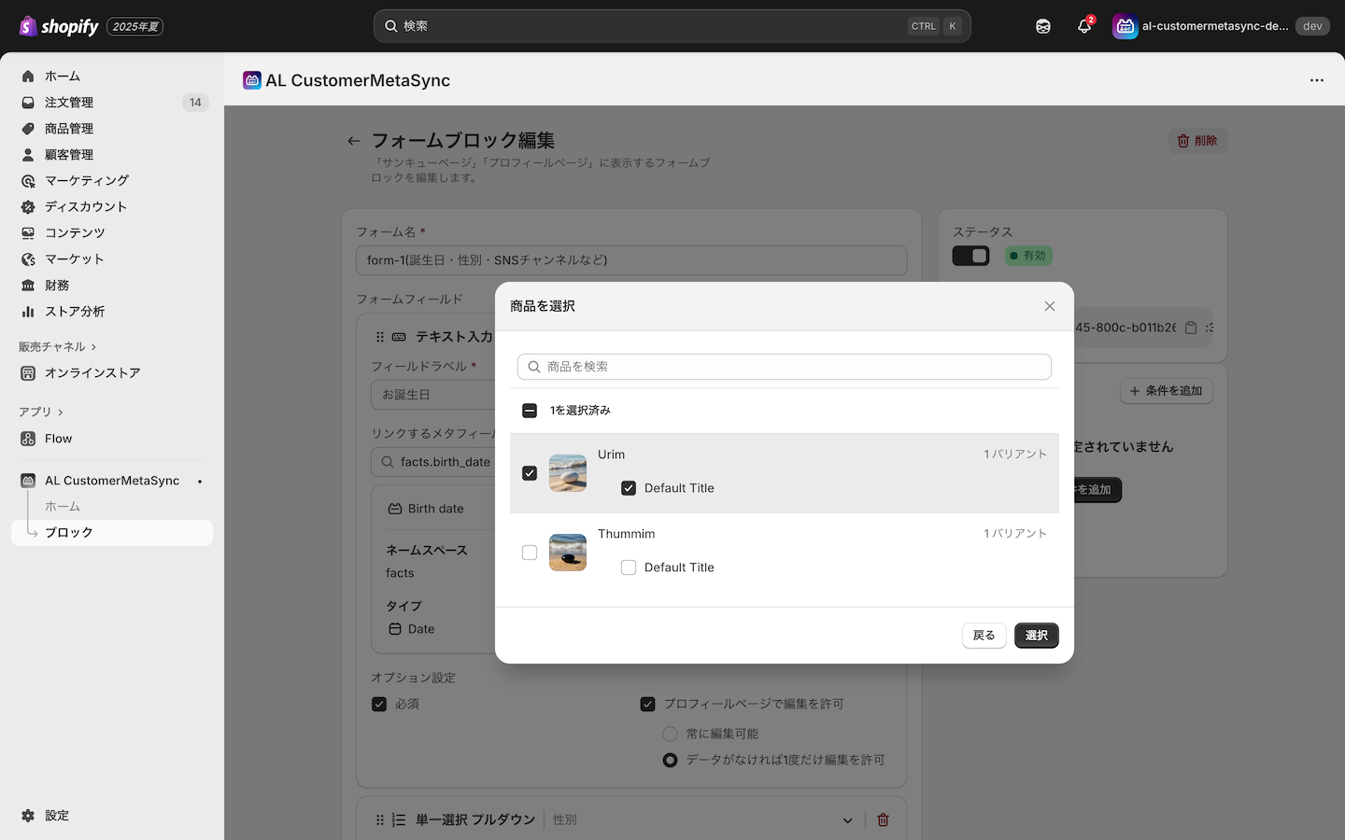This screenshot has height=840, width=1345.
Task: Copy the block ID with the clipboard icon
Action: tap(1191, 328)
